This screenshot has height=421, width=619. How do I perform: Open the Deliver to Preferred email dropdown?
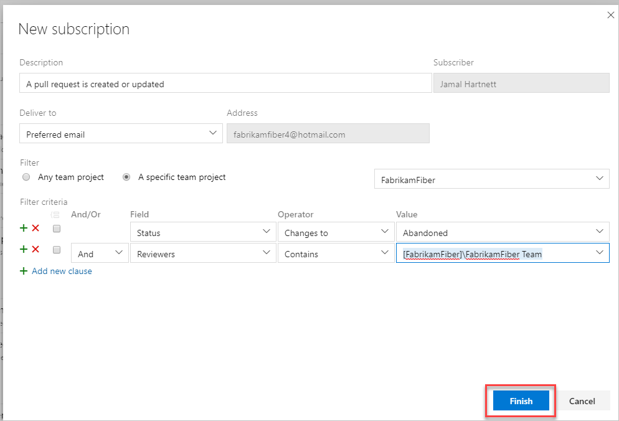point(121,133)
